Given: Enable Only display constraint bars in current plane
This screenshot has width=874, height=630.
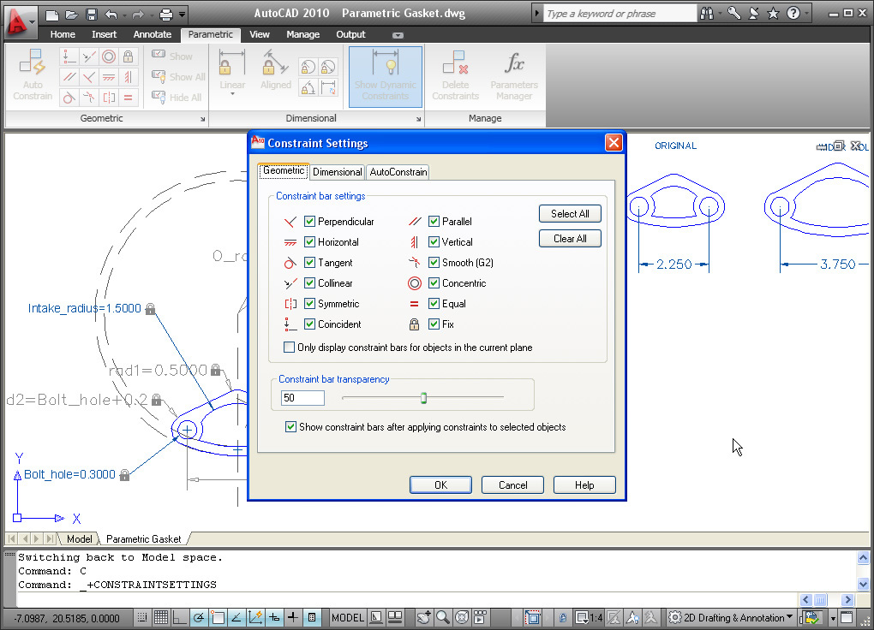Looking at the screenshot, I should click(290, 347).
